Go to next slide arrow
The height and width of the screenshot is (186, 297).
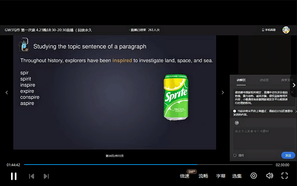[x=223, y=92]
